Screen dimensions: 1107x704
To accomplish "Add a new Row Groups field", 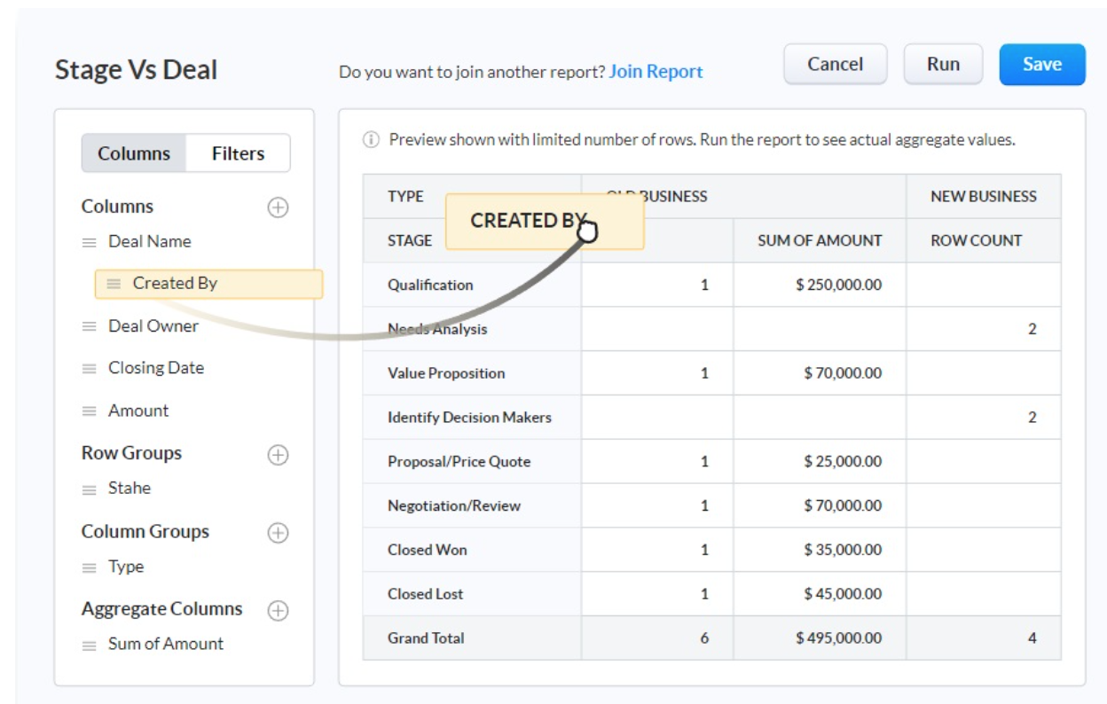I will [278, 455].
